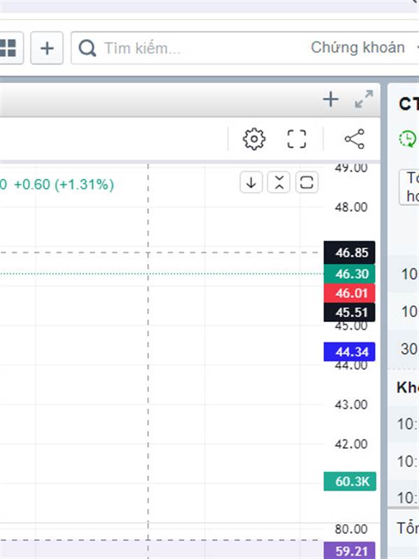Enter fullscreen mode for the chart
The image size is (419, 559).
pyautogui.click(x=296, y=138)
